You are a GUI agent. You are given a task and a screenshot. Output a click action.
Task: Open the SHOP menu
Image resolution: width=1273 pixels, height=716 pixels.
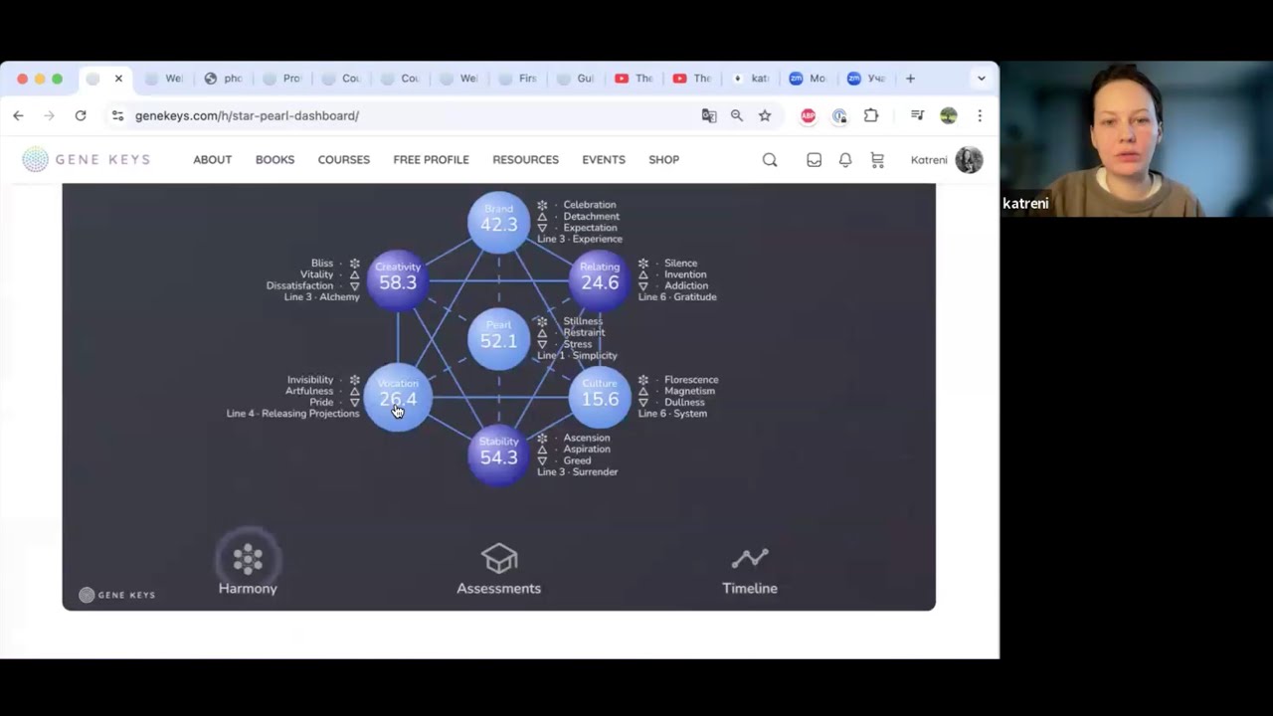[663, 160]
